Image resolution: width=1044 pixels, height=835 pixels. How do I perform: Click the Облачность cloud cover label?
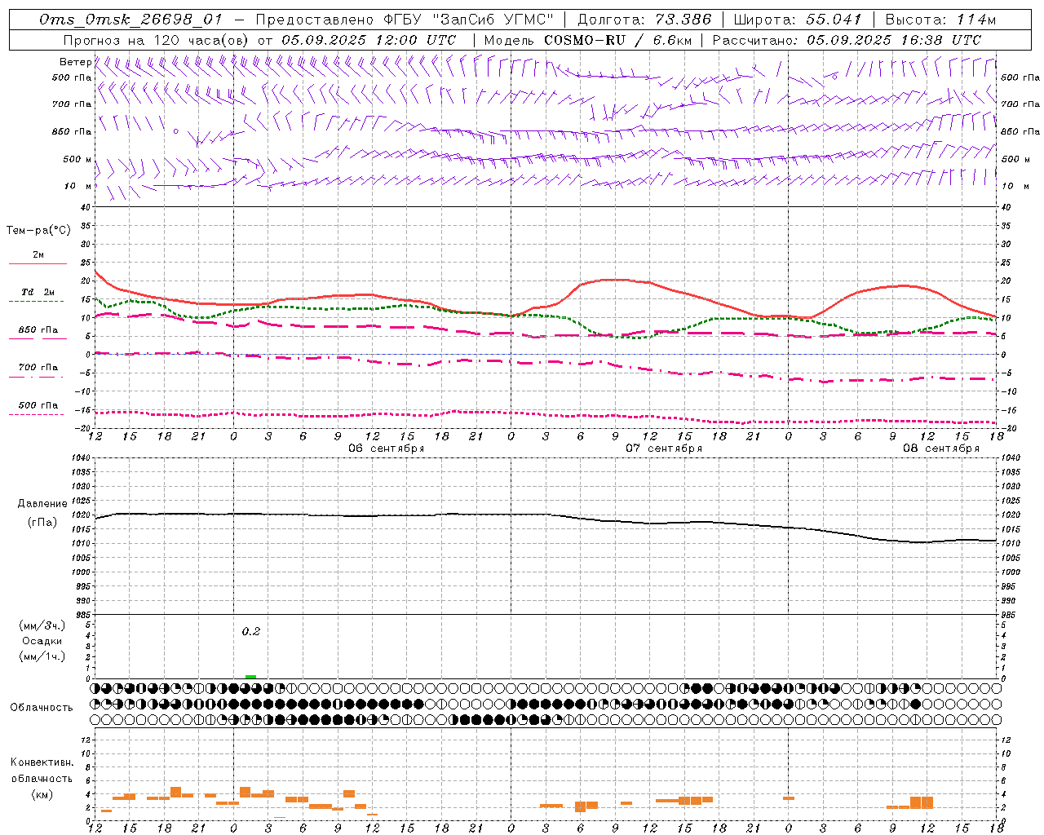tap(42, 707)
